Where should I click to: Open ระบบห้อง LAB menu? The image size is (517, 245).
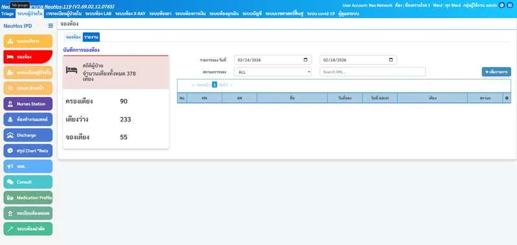coord(98,14)
